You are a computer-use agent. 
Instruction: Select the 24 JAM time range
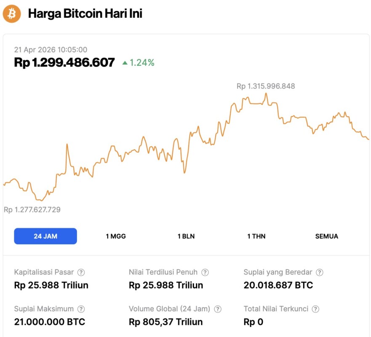click(x=45, y=236)
